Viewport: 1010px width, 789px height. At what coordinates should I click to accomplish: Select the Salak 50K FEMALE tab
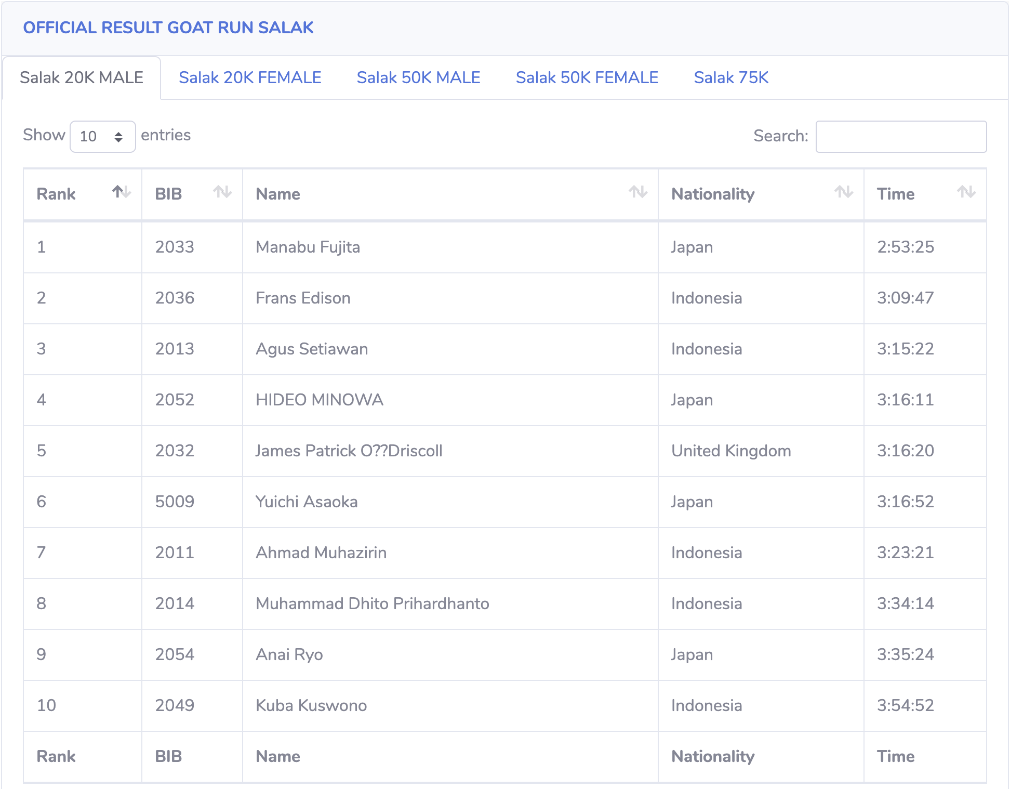click(587, 78)
